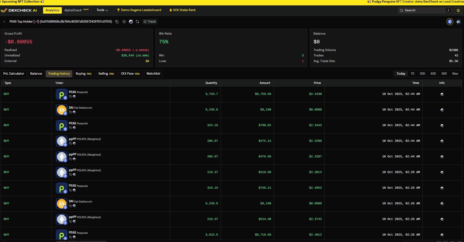Click the DAI Stablecoin token logo
Image resolution: width=464 pixels, height=242 pixels.
coord(62,110)
